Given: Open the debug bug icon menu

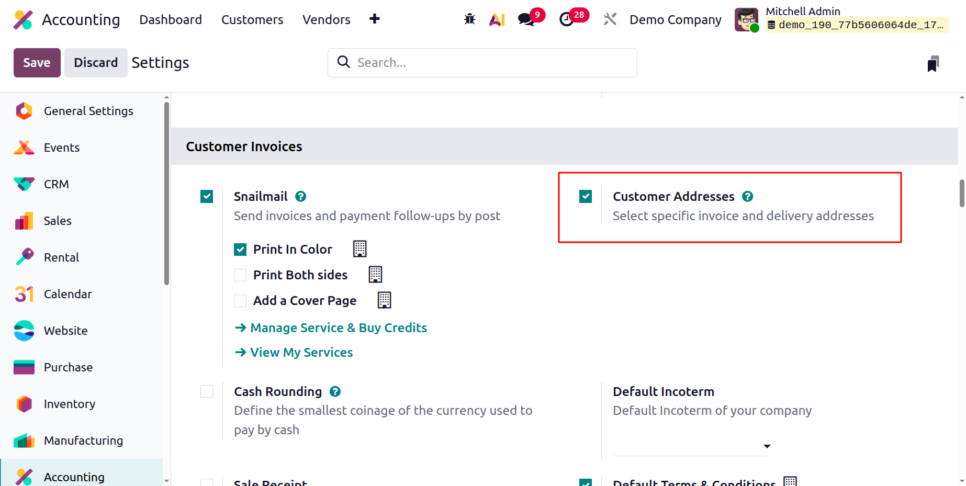Looking at the screenshot, I should [x=469, y=19].
